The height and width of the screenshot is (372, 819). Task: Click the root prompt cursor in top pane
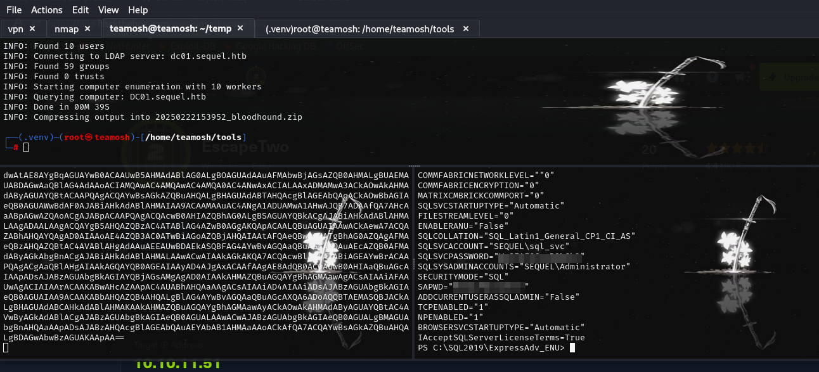[x=26, y=148]
